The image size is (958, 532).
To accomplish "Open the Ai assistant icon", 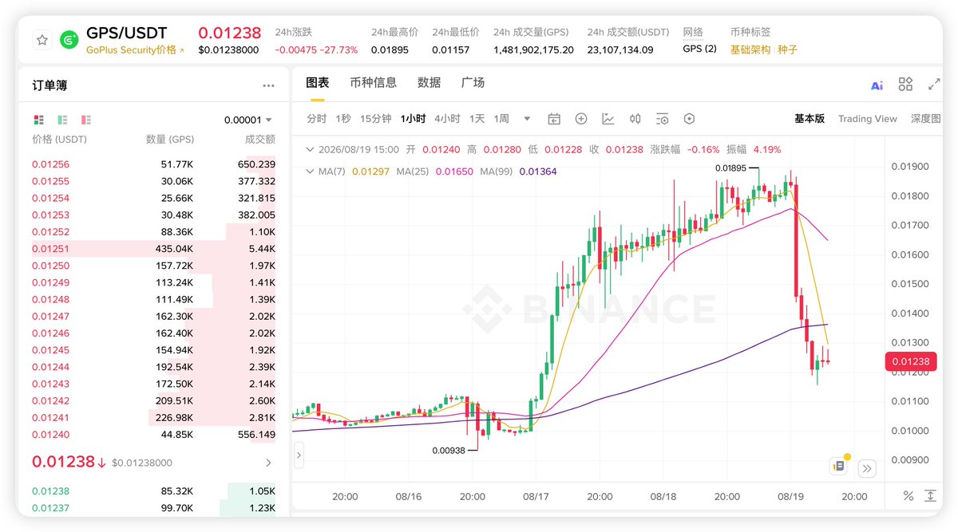I will coord(877,85).
